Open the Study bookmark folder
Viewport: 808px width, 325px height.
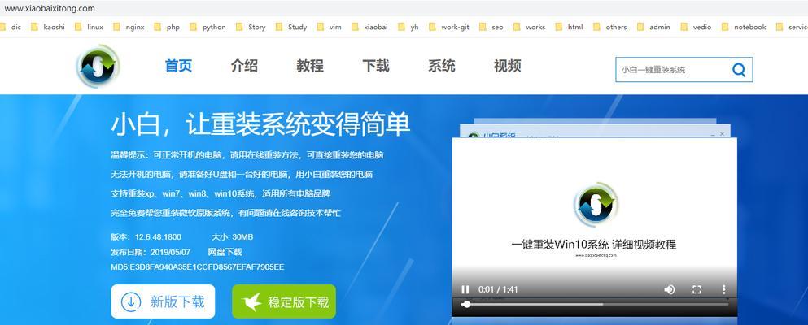tap(291, 27)
